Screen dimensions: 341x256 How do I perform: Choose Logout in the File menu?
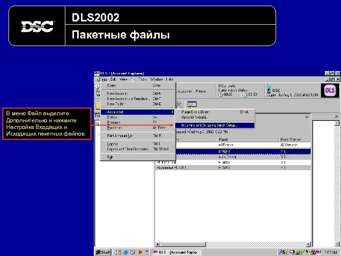138,144
